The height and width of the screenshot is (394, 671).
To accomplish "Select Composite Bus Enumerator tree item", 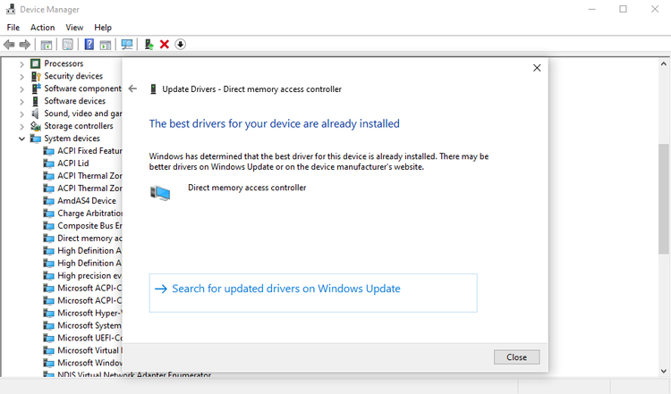I will point(89,226).
